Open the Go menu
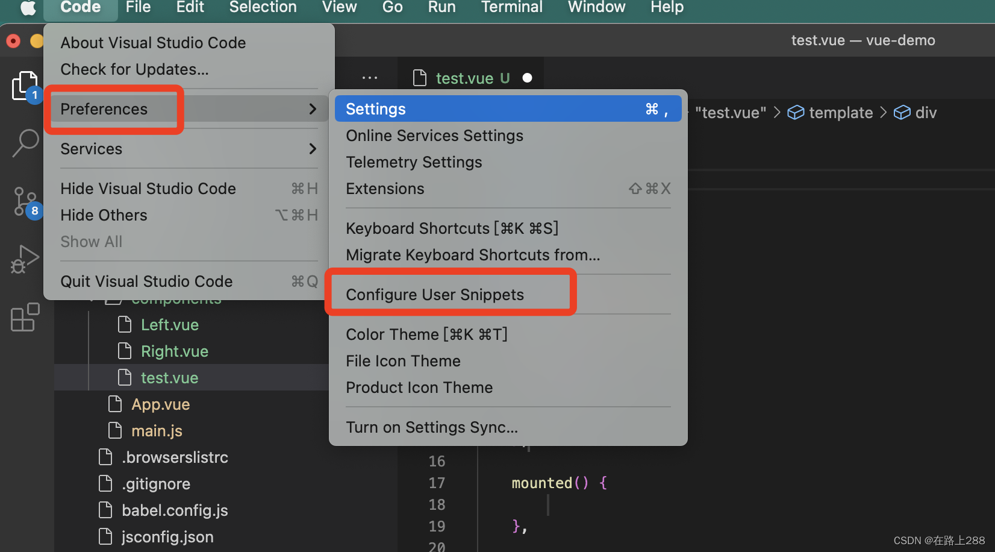 tap(392, 7)
